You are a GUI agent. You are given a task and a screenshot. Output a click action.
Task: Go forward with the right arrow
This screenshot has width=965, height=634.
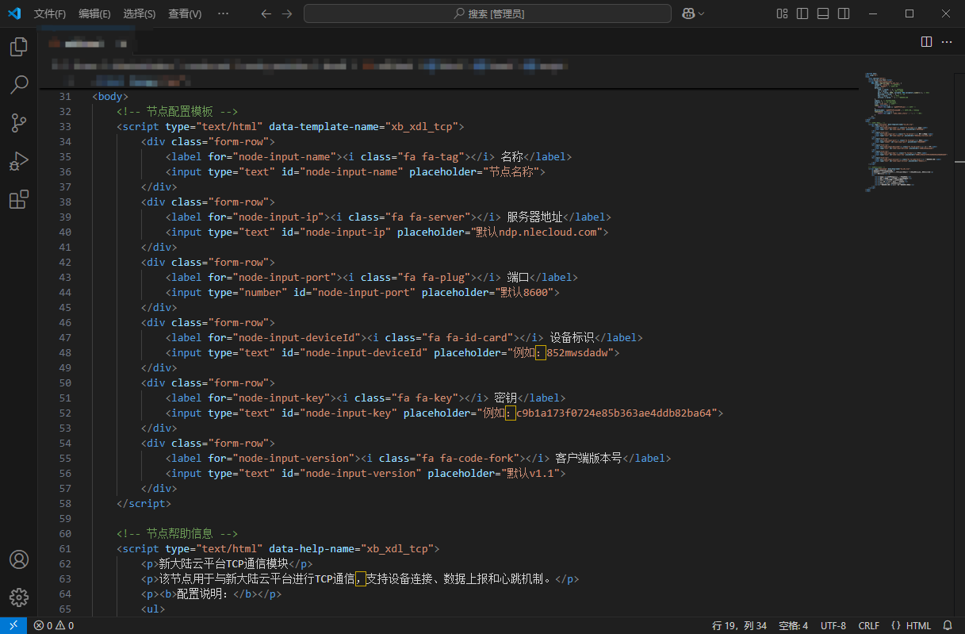[x=286, y=13]
